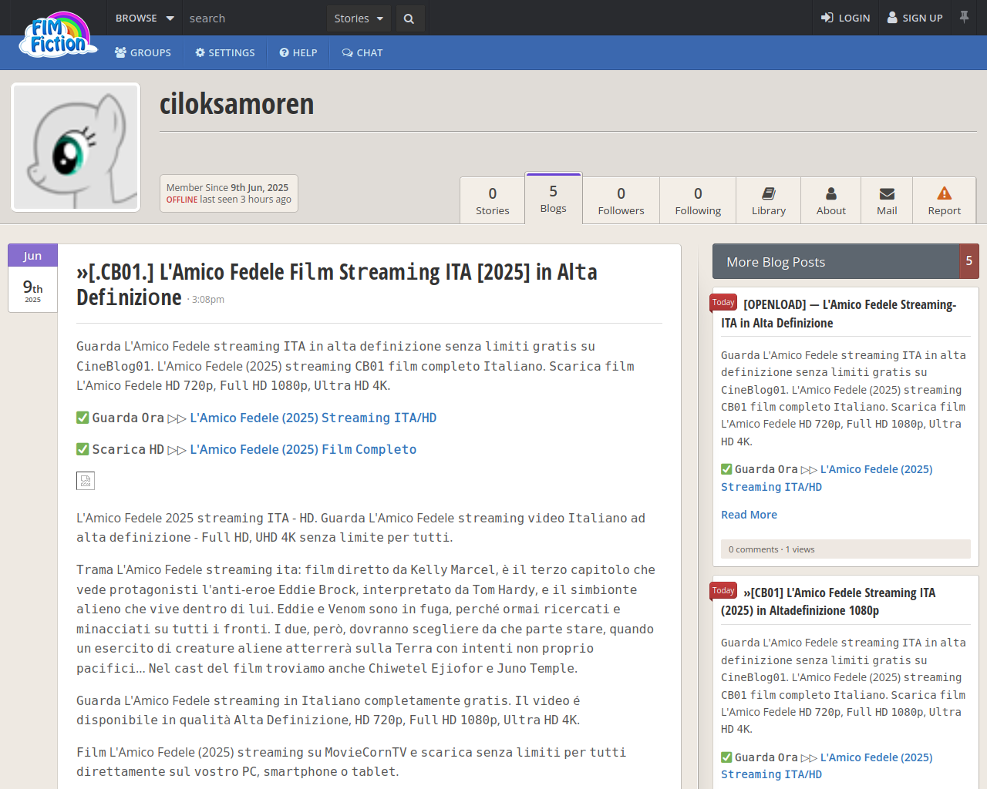This screenshot has height=789, width=987.
Task: Open the [OPENLOAD] sidebar blog post title
Action: pyautogui.click(x=839, y=314)
